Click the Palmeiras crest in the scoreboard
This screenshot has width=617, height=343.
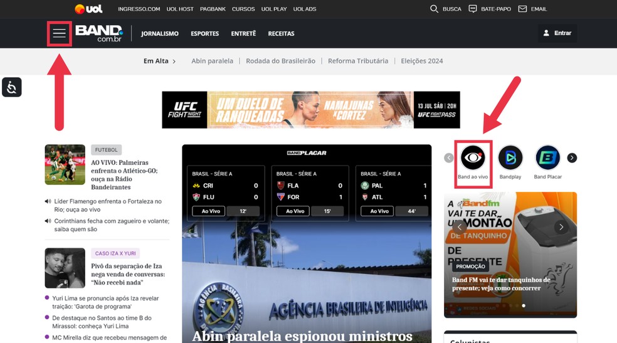365,185
